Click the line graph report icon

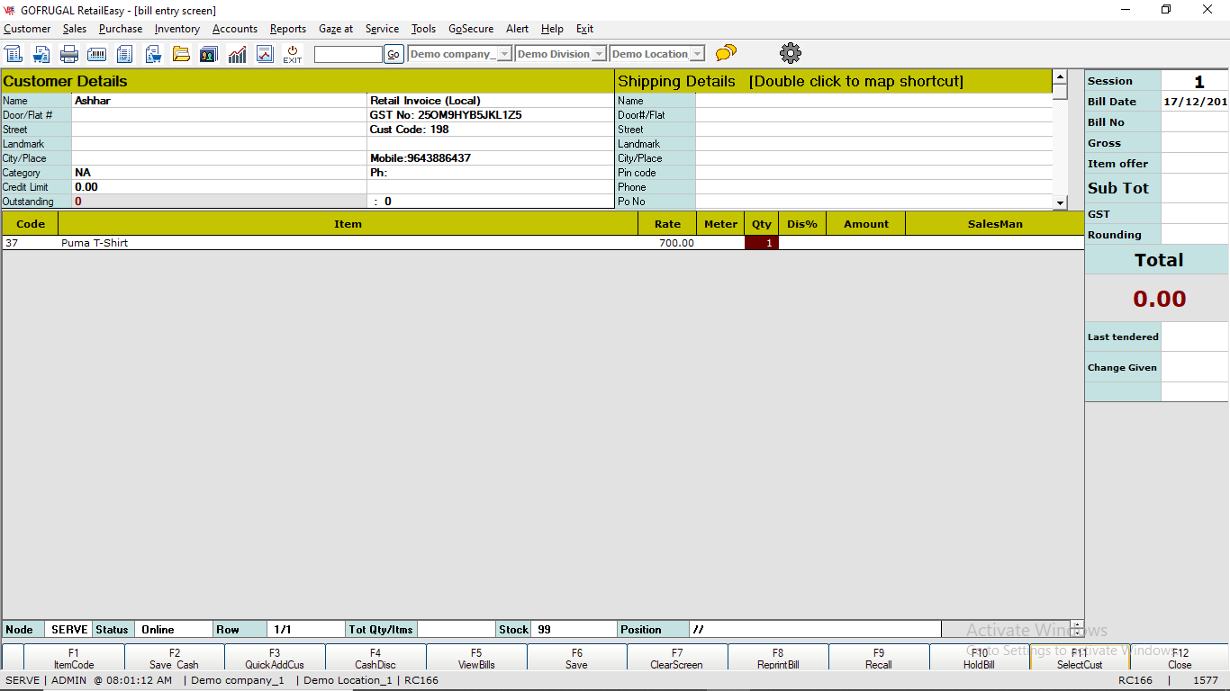(265, 54)
